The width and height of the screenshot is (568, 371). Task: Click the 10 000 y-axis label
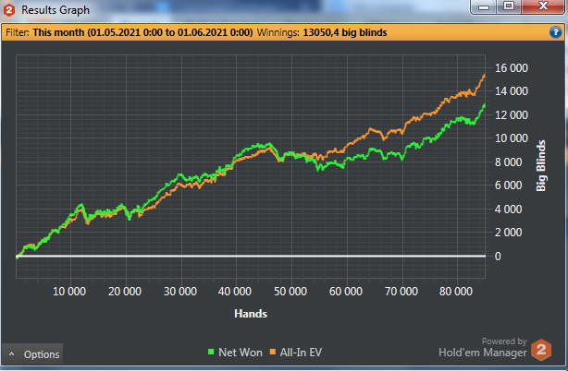[x=512, y=138]
